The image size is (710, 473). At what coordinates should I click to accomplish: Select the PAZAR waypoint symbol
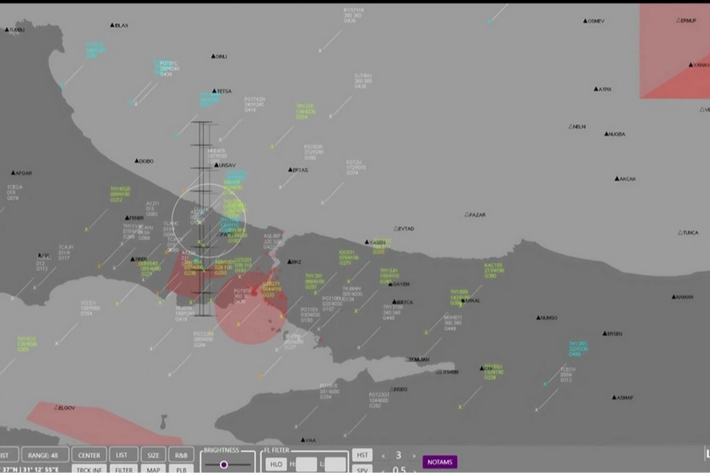pyautogui.click(x=467, y=215)
